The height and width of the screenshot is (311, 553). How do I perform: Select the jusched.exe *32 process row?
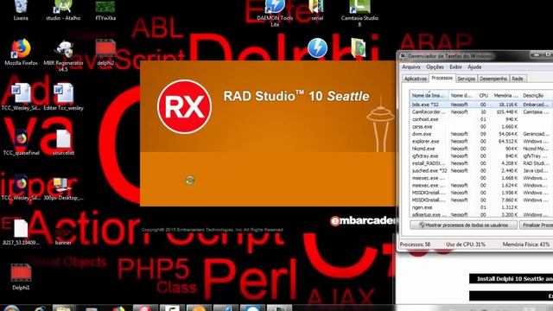(x=481, y=171)
